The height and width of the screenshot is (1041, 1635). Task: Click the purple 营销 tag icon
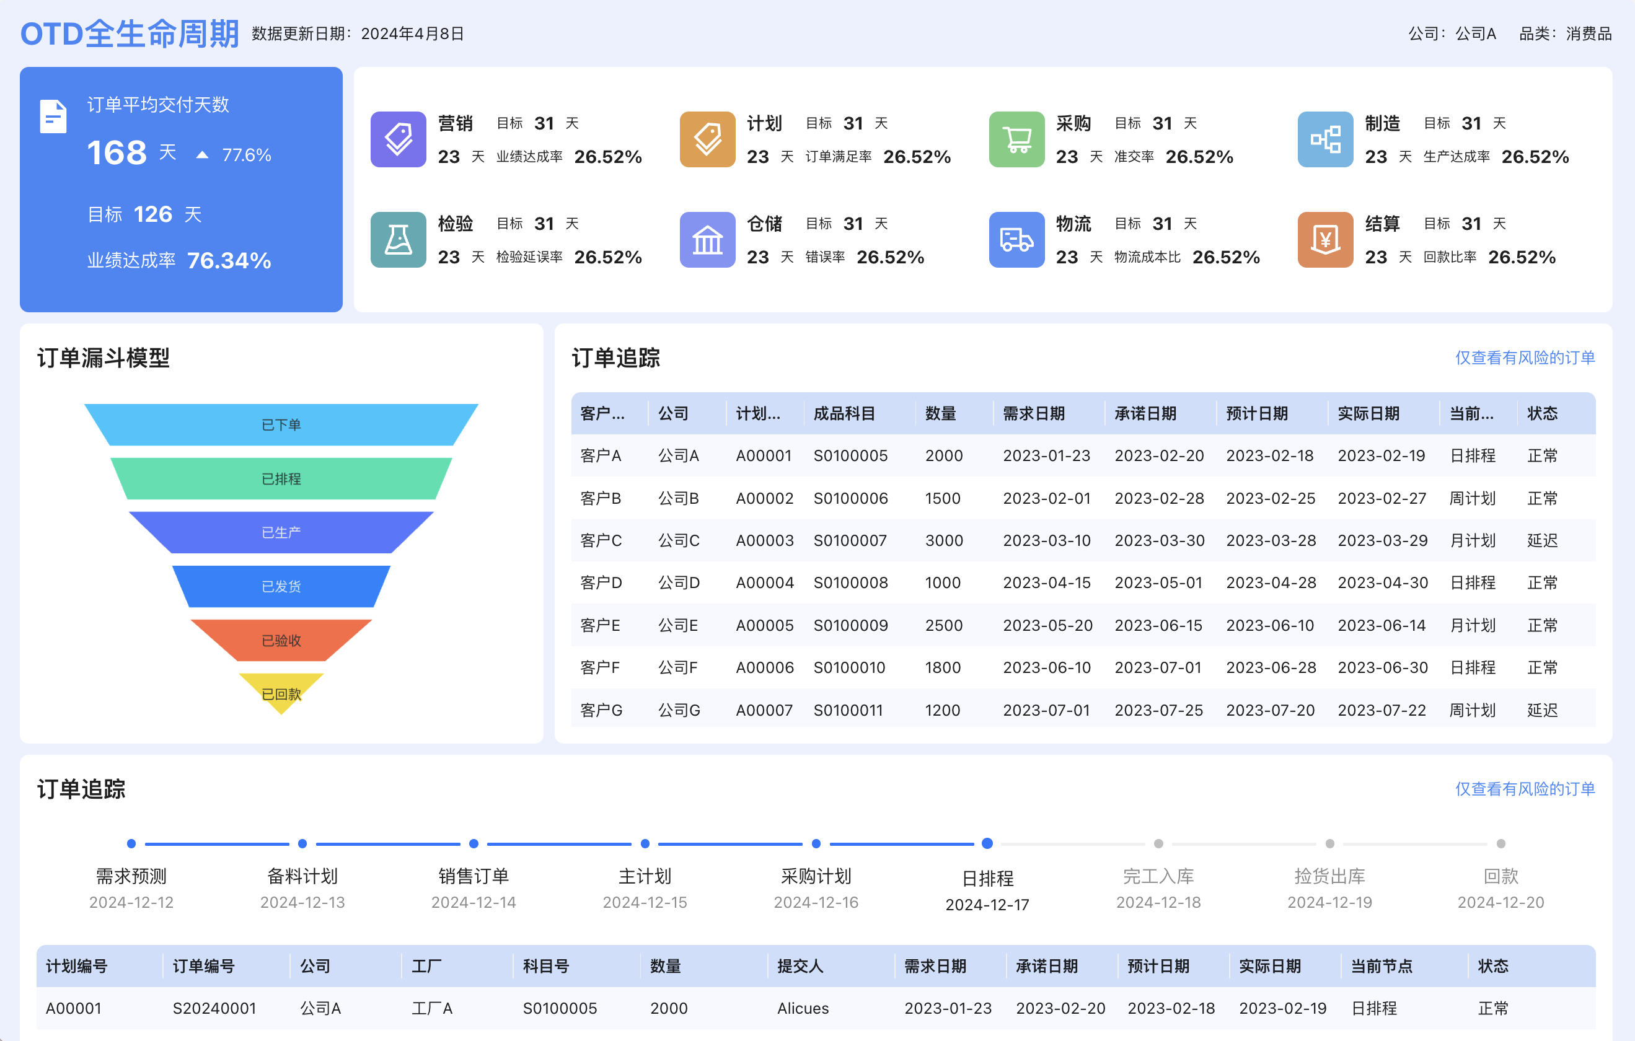398,139
